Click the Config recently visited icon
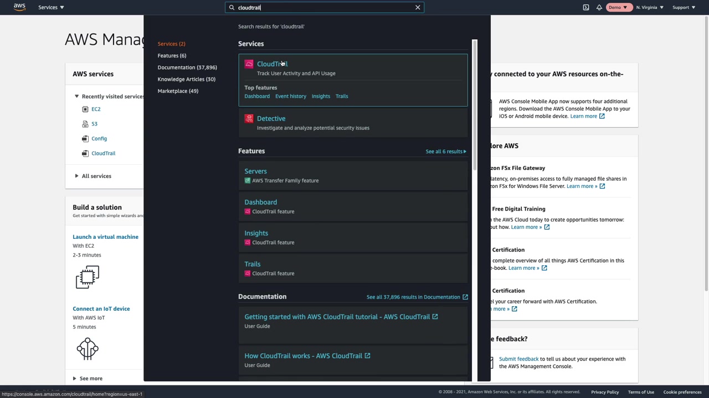Viewport: 709px width, 398px height. pos(85,139)
